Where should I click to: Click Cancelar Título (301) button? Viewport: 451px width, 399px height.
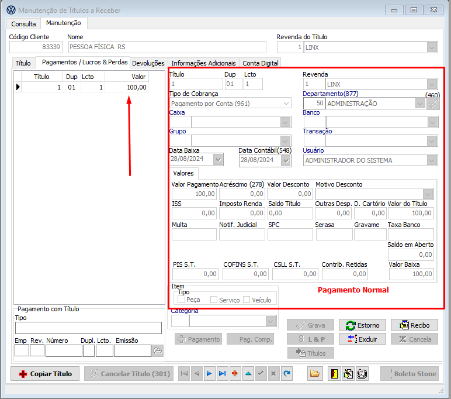pyautogui.click(x=129, y=374)
